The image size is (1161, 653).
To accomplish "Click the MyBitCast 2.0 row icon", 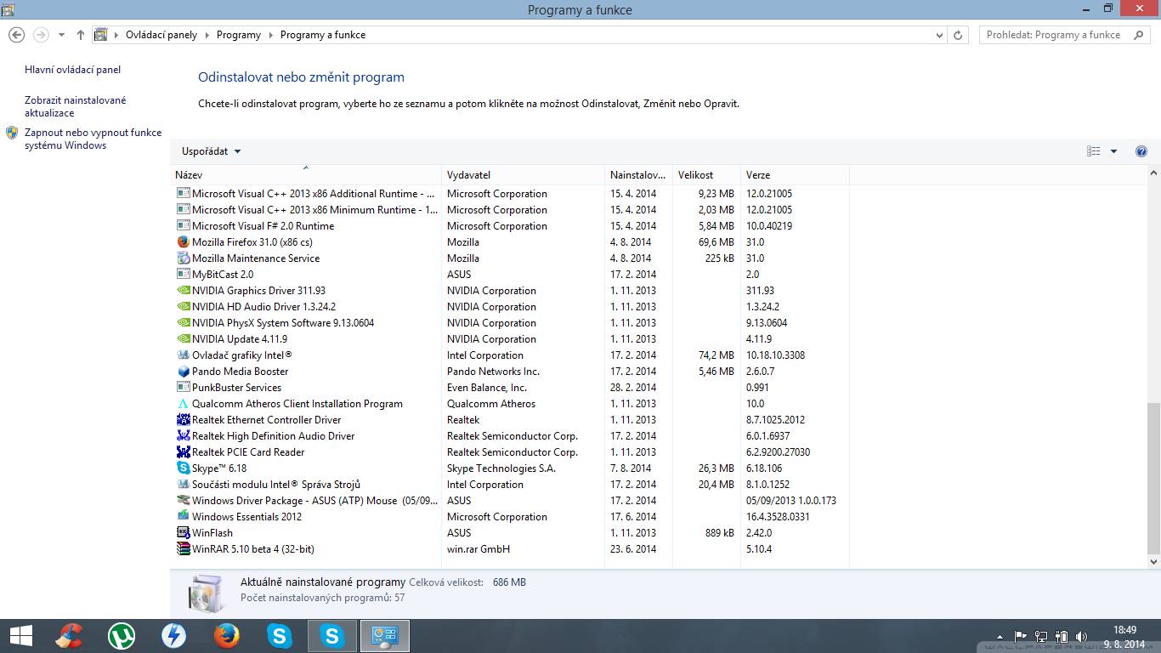I will pyautogui.click(x=183, y=275).
